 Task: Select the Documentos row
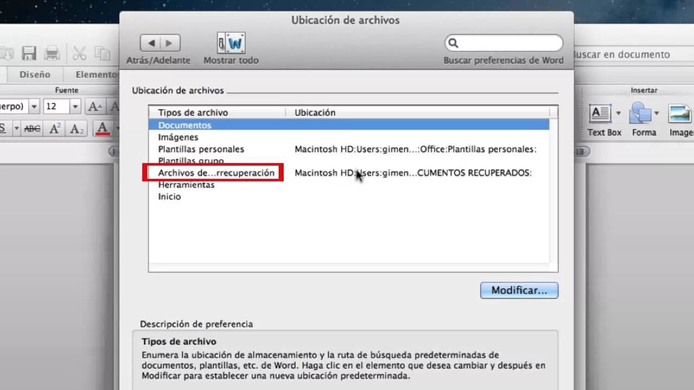pyautogui.click(x=349, y=125)
